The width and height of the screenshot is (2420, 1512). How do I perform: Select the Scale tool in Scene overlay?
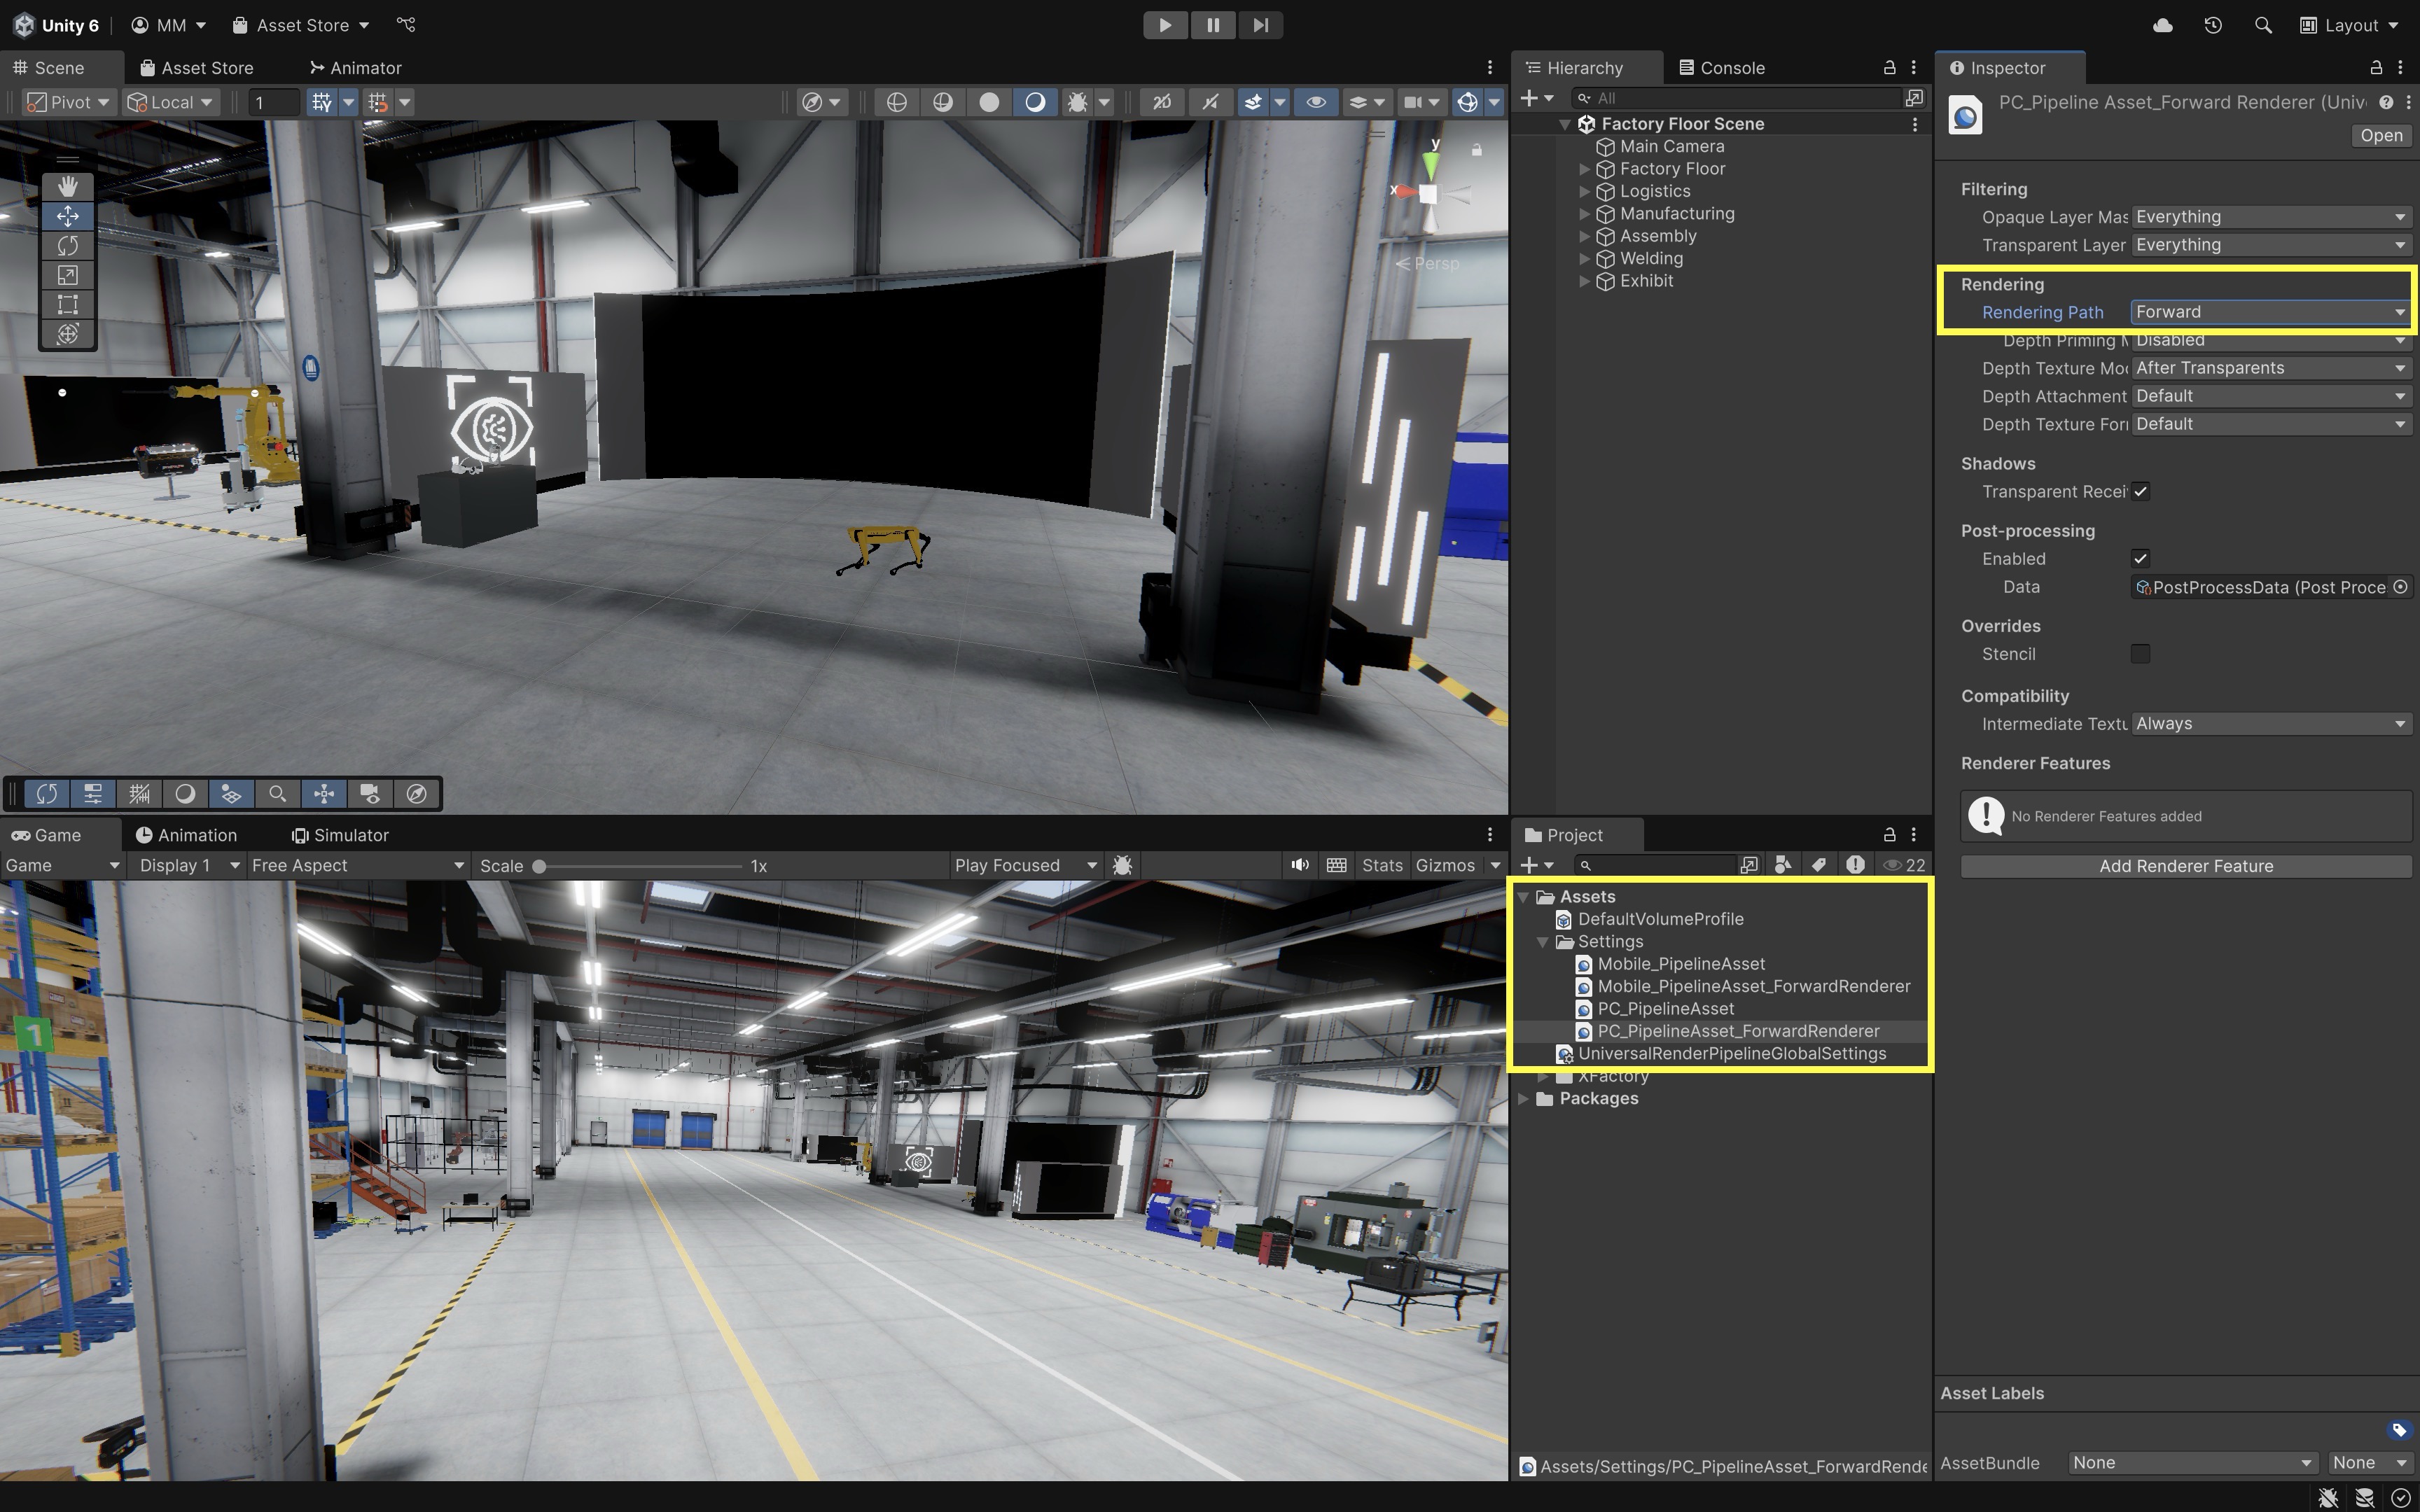click(x=67, y=275)
